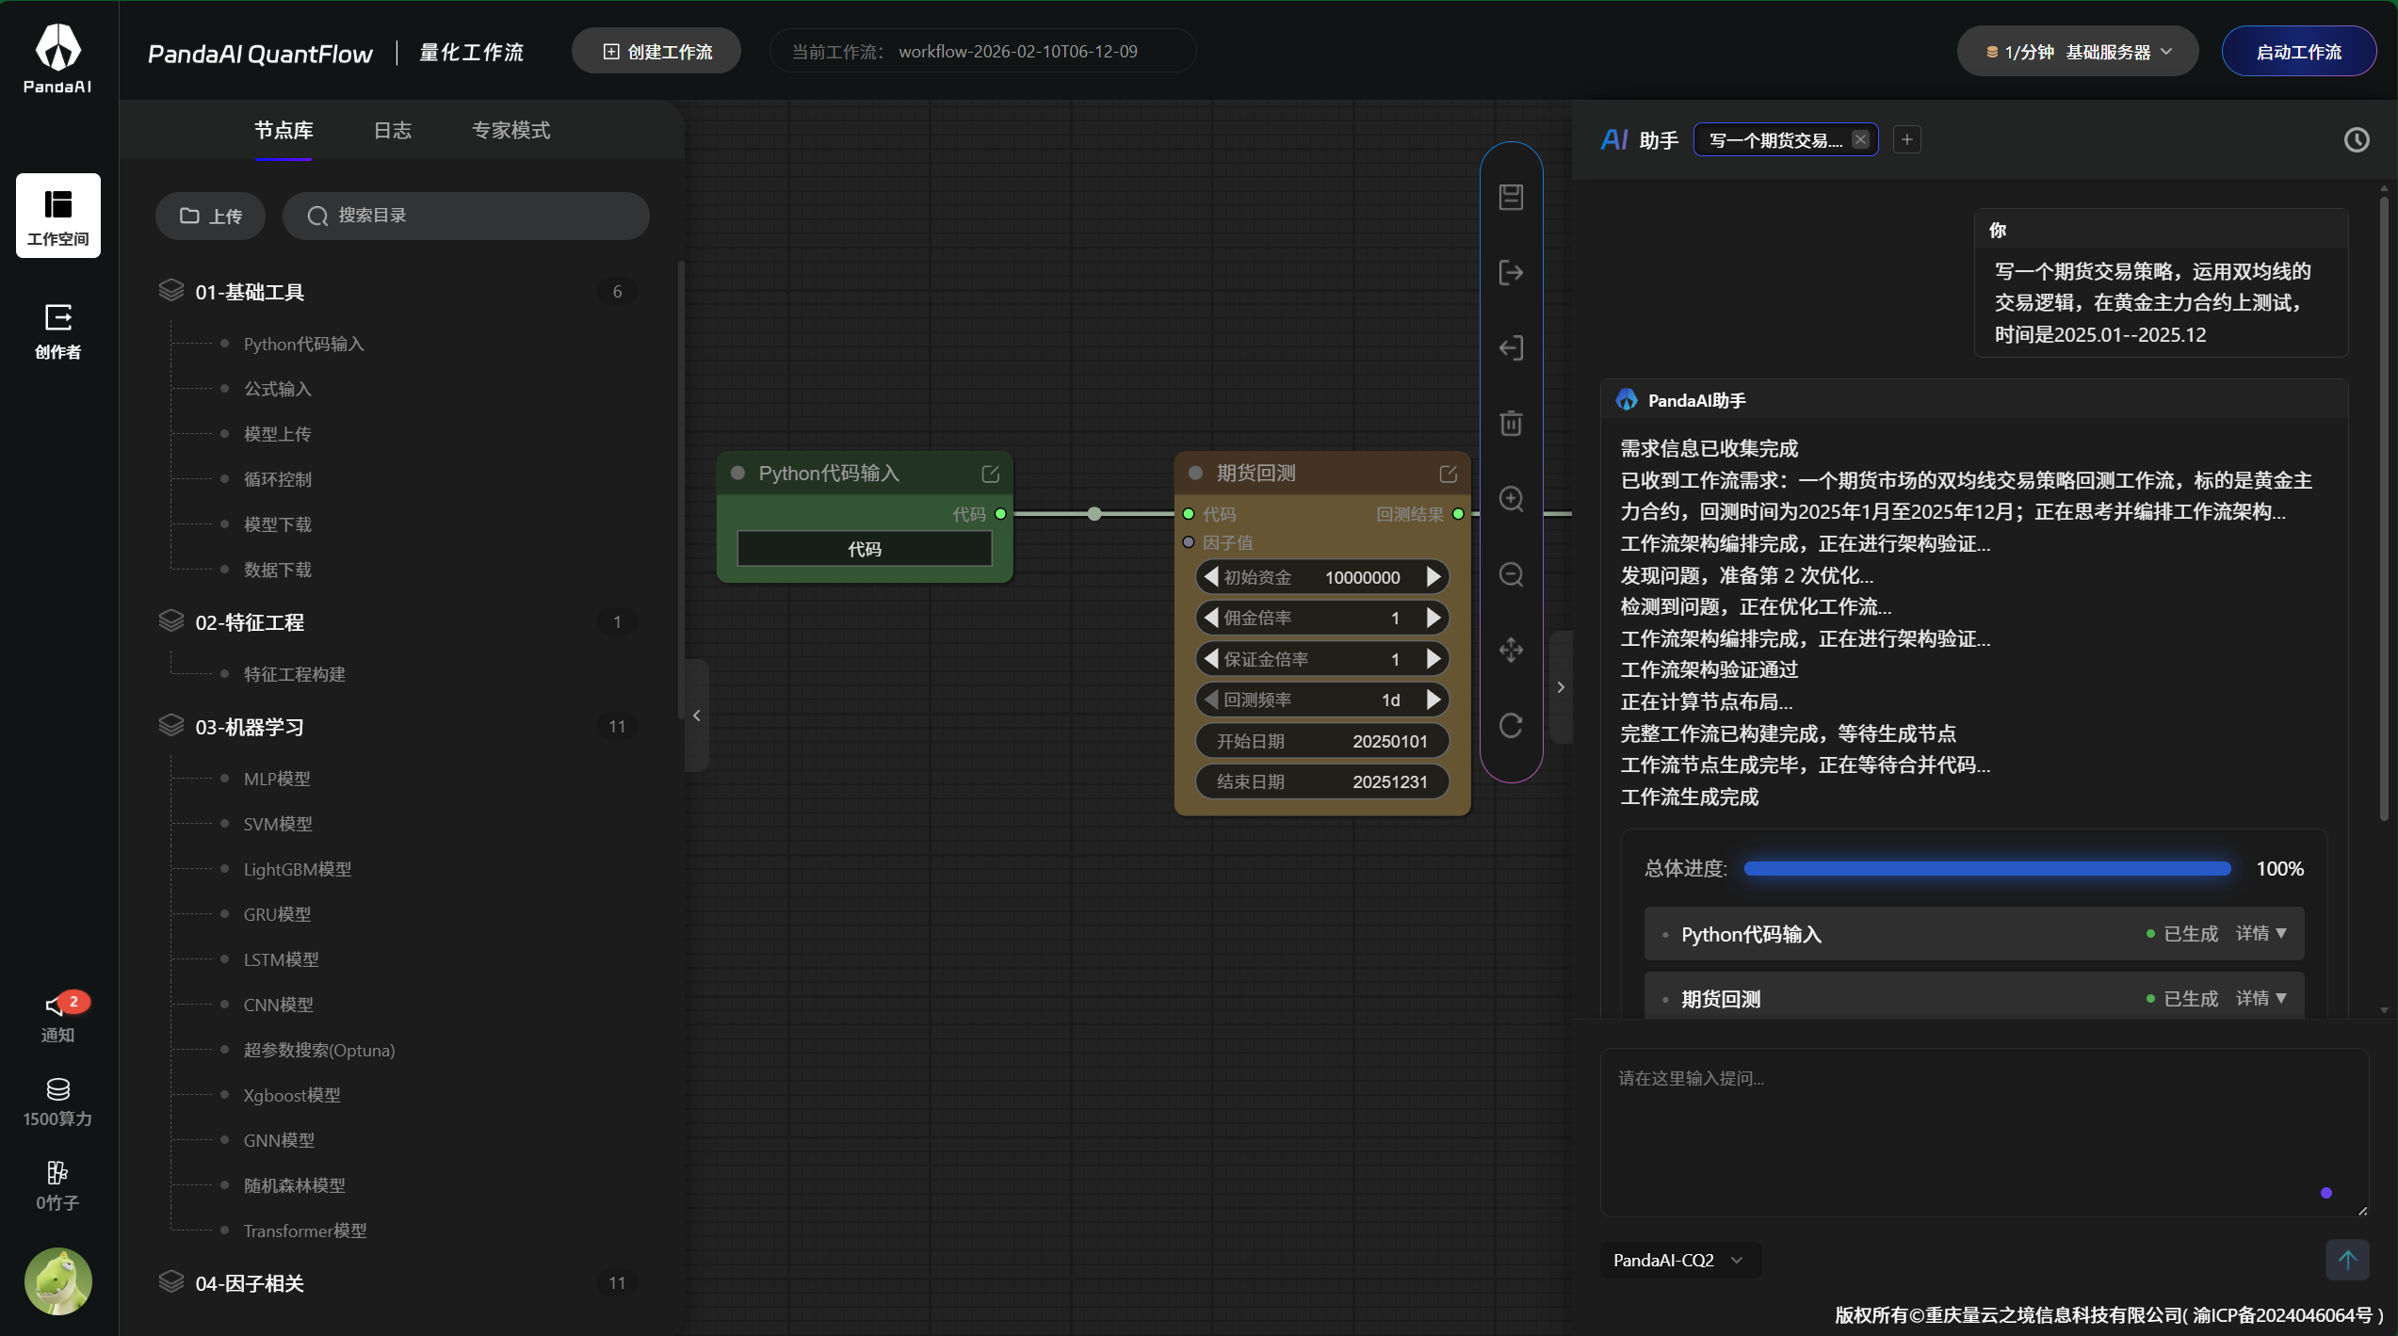Click the current workflow name field
This screenshot has width=2398, height=1336.
coord(983,52)
